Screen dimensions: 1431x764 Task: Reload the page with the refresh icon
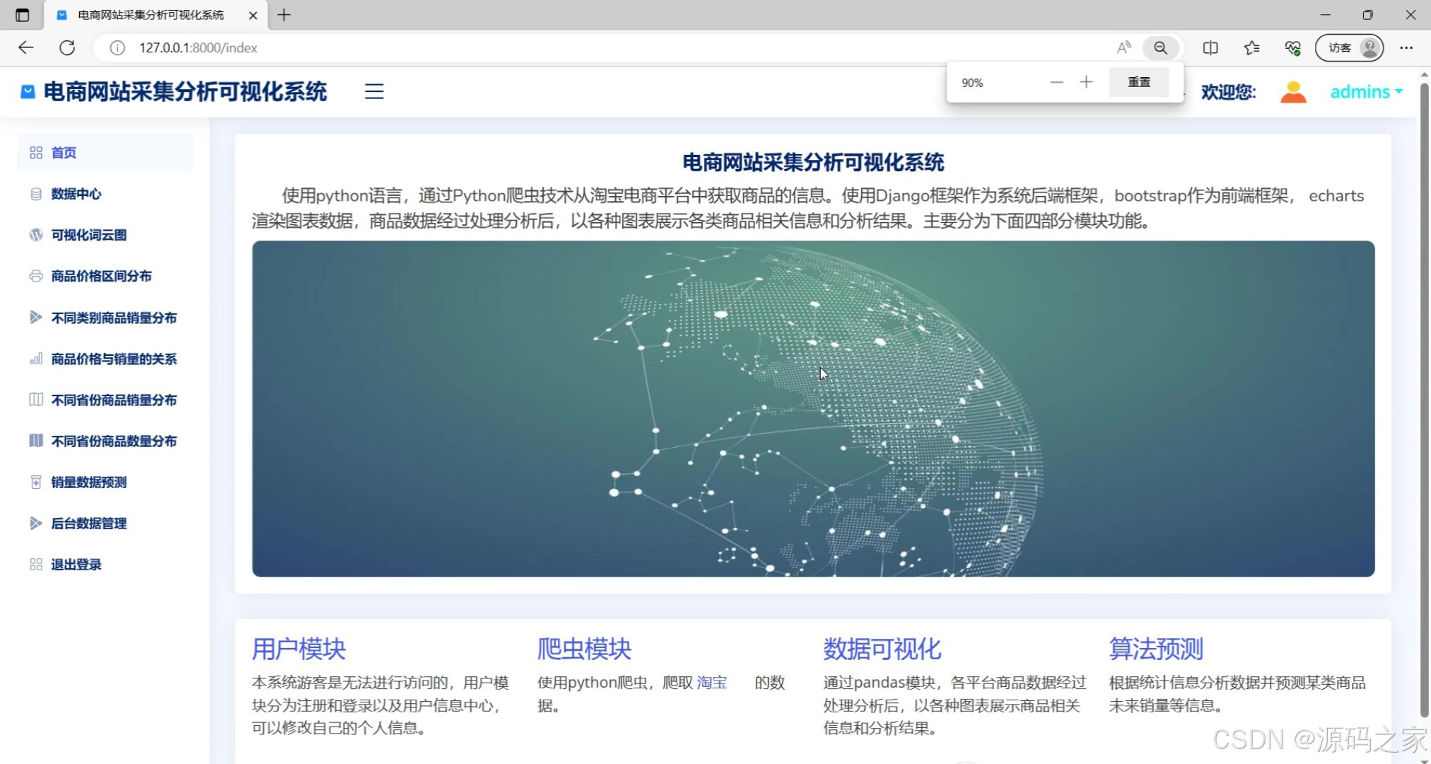67,47
